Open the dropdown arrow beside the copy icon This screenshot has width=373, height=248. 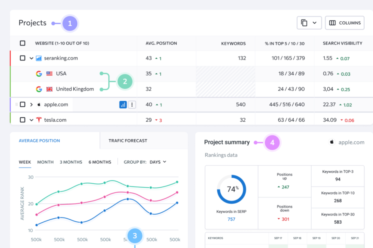[315, 23]
